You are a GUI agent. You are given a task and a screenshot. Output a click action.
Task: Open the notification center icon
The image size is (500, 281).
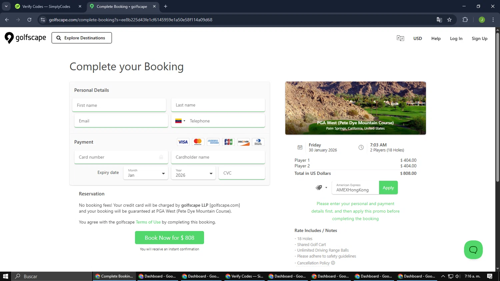(x=490, y=276)
